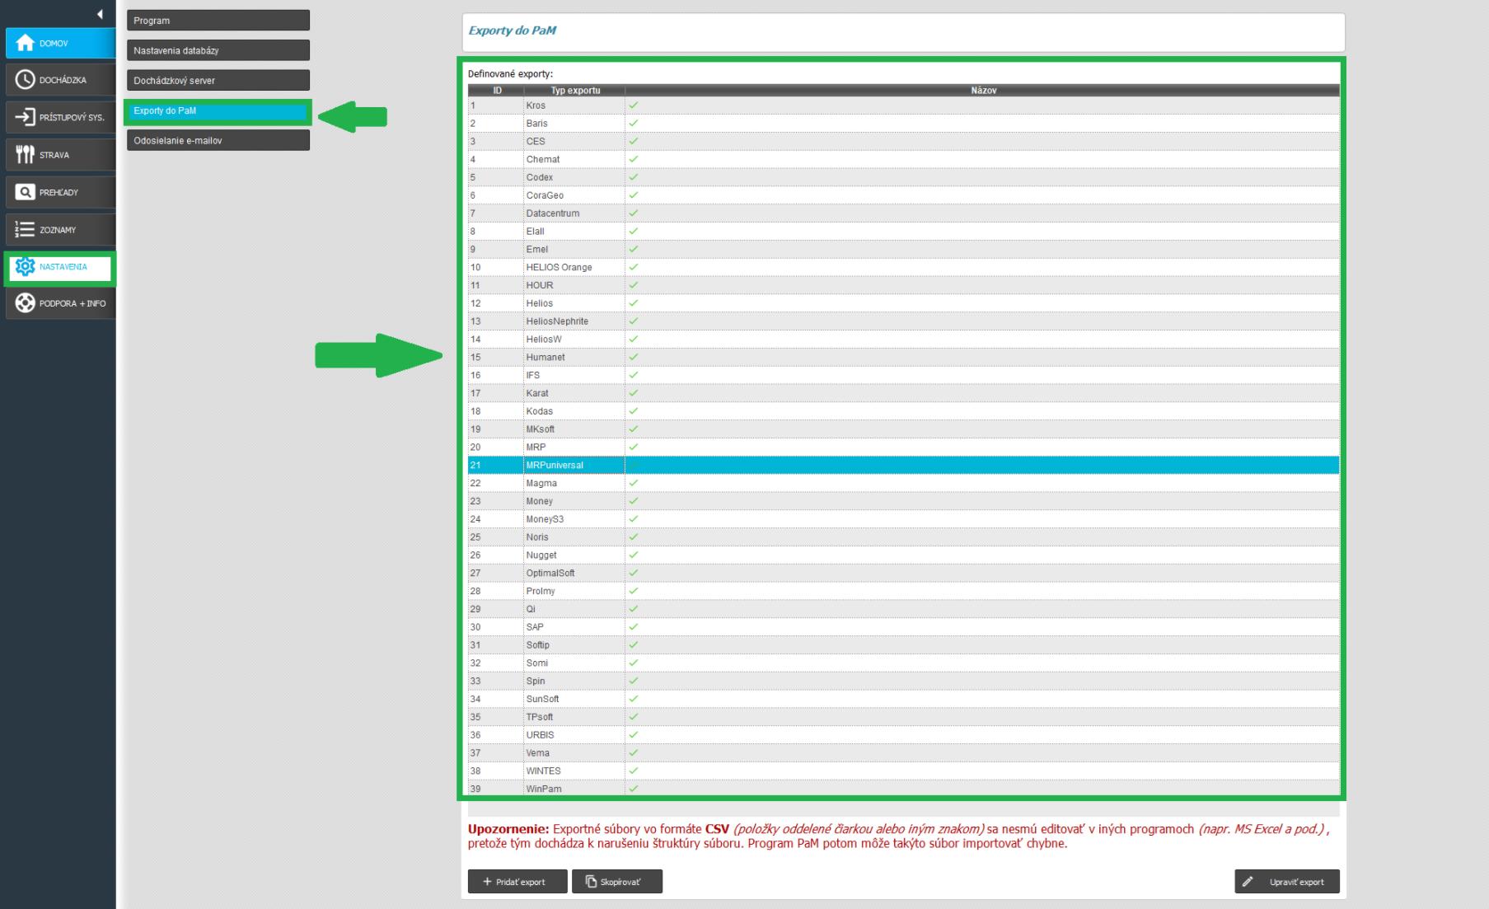Screen dimensions: 1489x909
Task: Click Nastavenia gear icon
Action: [x=26, y=267]
